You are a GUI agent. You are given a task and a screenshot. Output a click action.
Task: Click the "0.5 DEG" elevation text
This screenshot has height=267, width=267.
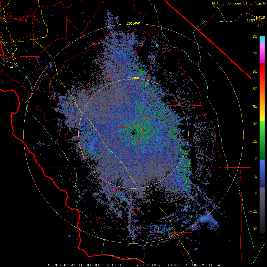(151, 265)
